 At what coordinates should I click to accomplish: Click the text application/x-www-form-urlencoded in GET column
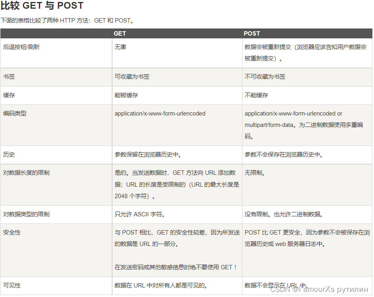coord(160,114)
